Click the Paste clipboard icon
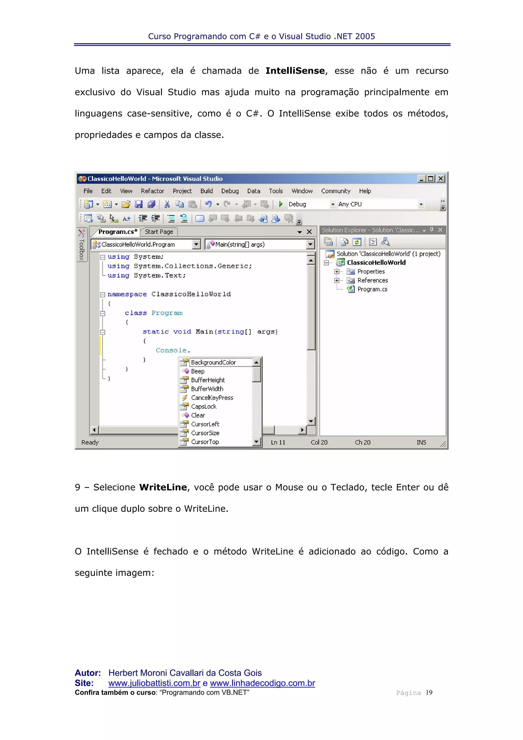The height and width of the screenshot is (740, 523). pyautogui.click(x=192, y=204)
